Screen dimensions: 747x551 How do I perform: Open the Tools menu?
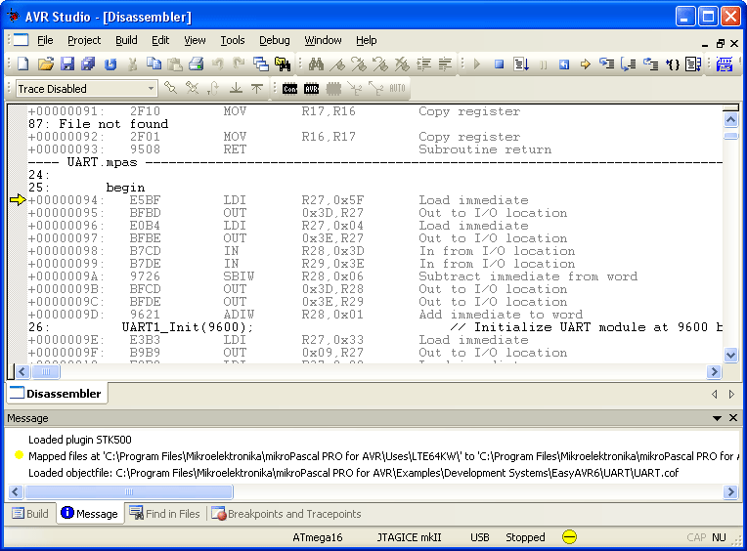(233, 40)
